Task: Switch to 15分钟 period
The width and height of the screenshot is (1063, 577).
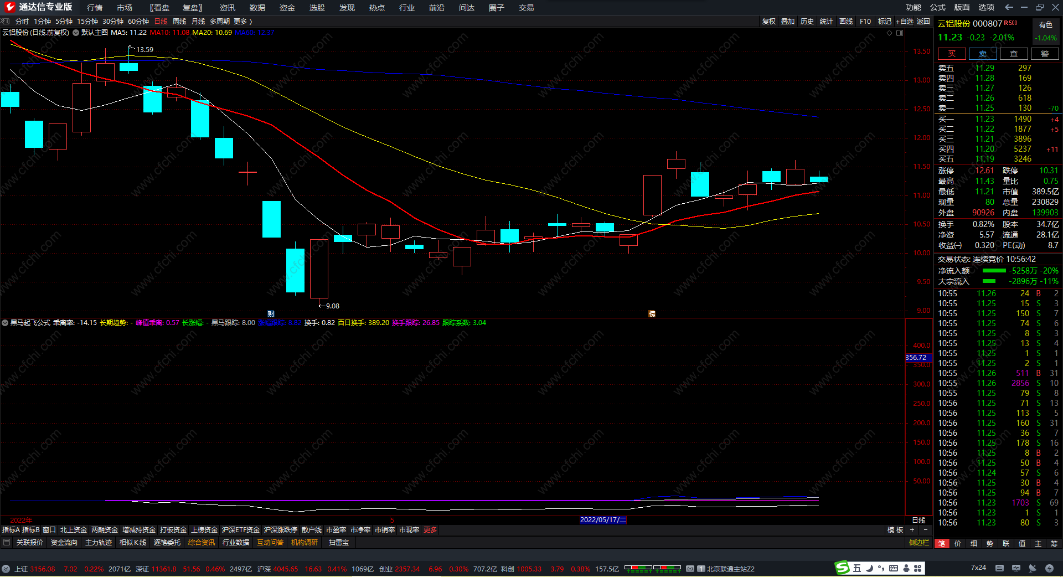Action: [87, 22]
